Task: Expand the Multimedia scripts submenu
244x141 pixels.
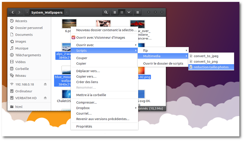Action: [163, 56]
